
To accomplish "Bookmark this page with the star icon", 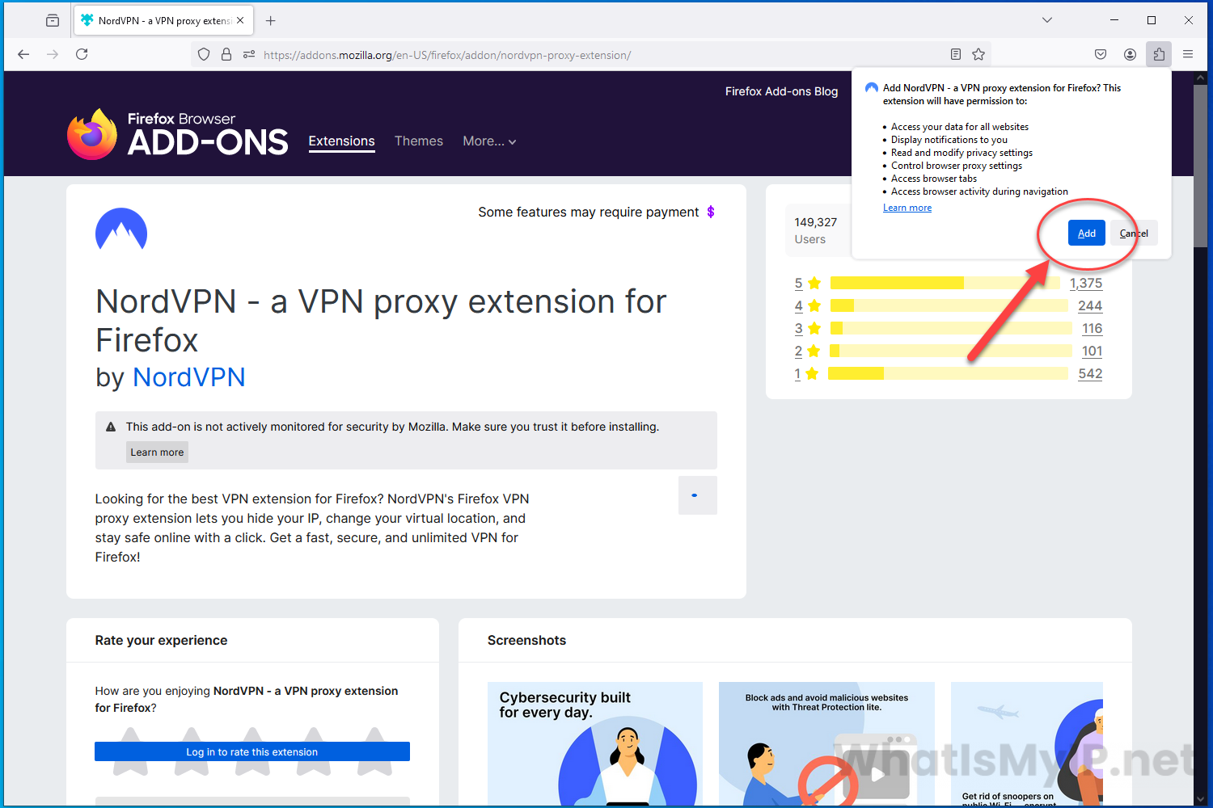I will [978, 54].
